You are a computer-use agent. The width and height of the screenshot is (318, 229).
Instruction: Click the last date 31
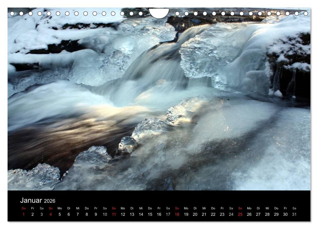coord(294,214)
